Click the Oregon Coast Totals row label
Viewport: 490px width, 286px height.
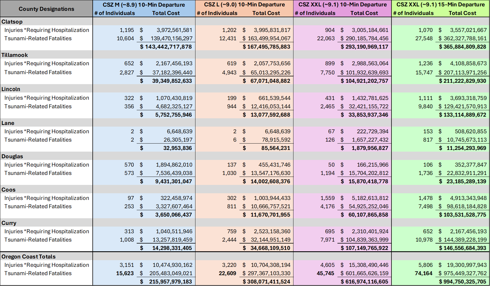click(x=28, y=257)
